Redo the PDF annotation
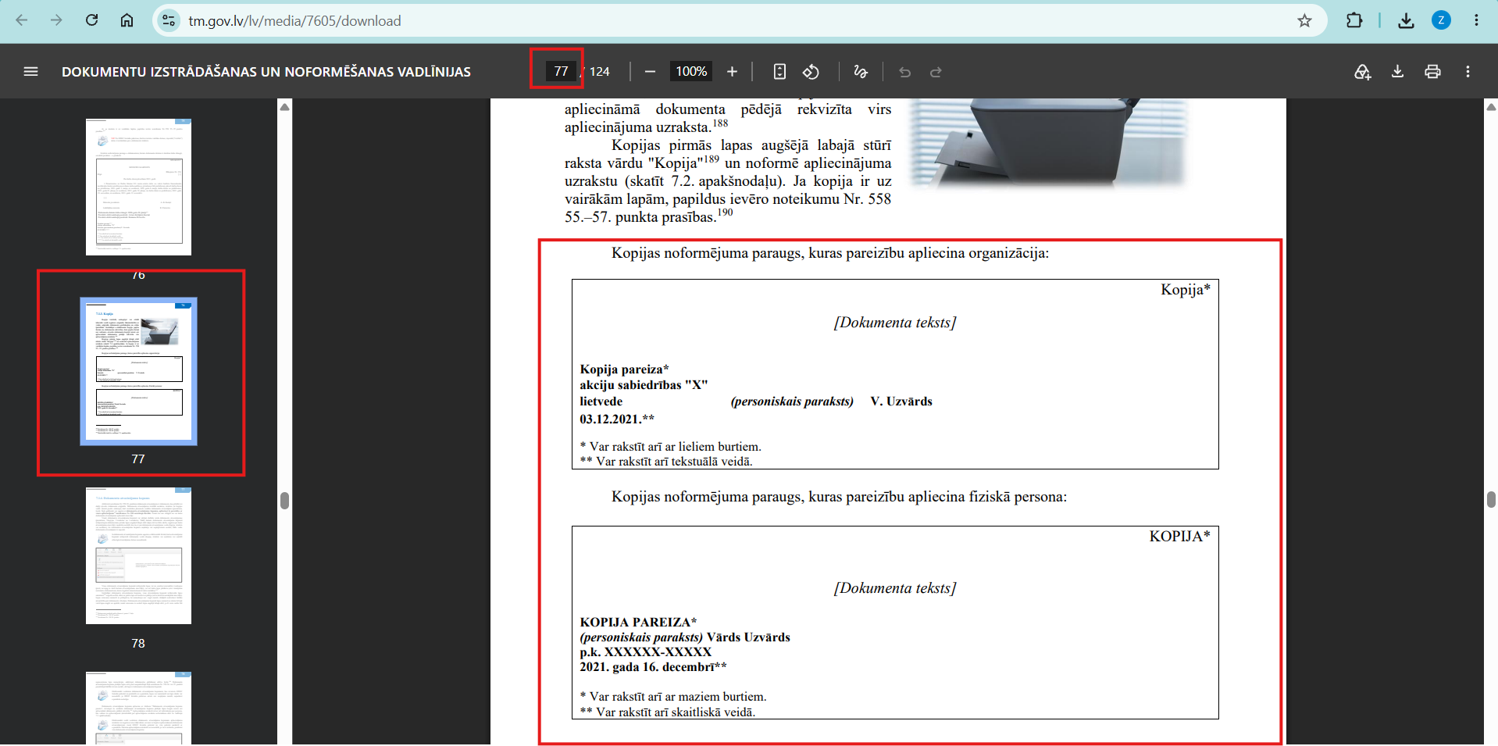Viewport: 1498px width, 746px height. click(x=936, y=71)
